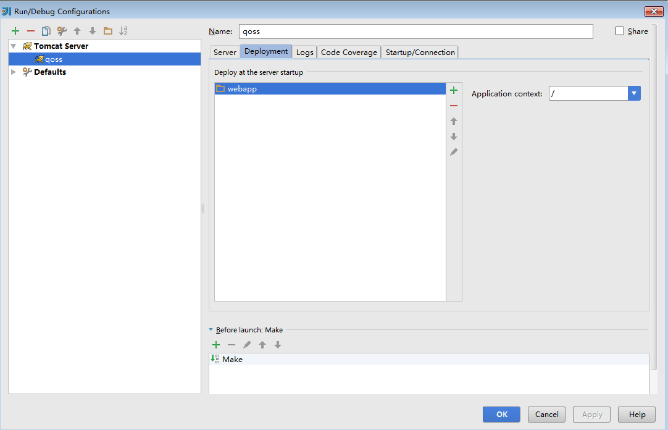Select the Deployment tab
The image size is (668, 430).
click(266, 51)
